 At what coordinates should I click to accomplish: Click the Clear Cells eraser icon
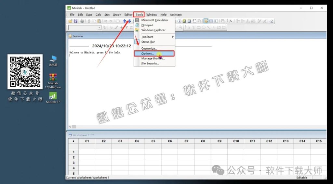point(271,21)
